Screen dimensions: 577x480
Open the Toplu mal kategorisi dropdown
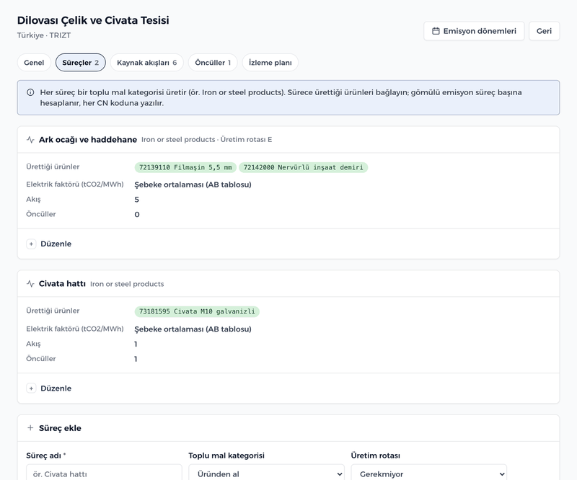[x=266, y=474]
